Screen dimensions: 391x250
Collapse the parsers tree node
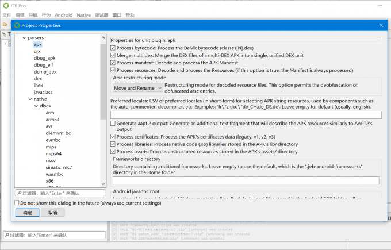pos(24,38)
